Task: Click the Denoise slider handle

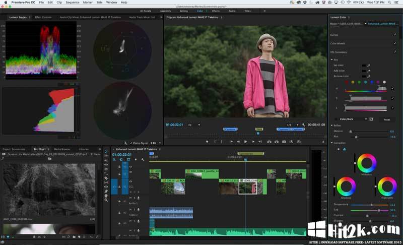Action: (x=351, y=132)
